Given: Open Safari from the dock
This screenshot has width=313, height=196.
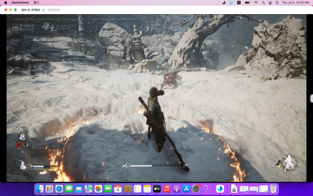Looking at the screenshot, I should click(59, 188).
